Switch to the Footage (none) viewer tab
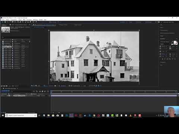Viewport: 179px width, 134px height. 78,25
